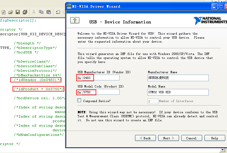Click the editor scrollbar down arrow
The image size is (227, 153).
click(x=222, y=150)
